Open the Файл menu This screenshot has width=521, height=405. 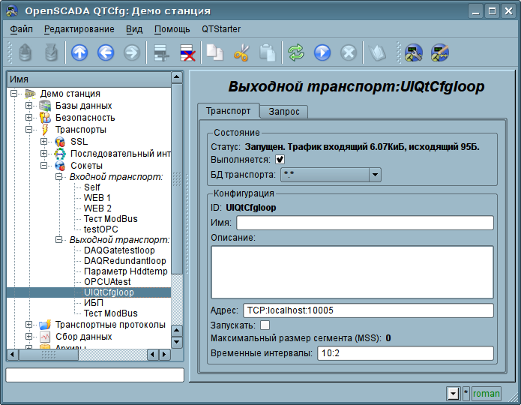[x=21, y=29]
